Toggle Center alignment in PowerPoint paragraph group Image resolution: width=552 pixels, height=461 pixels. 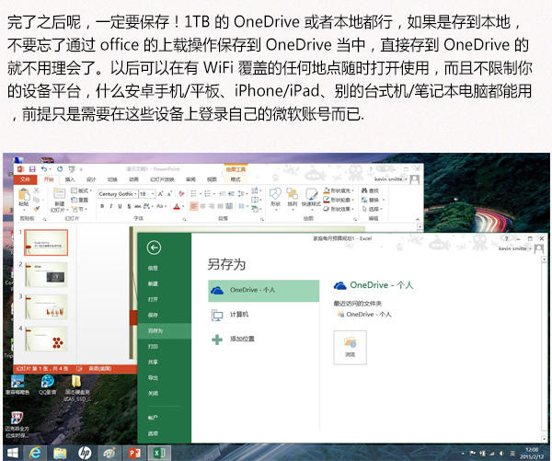coord(202,206)
